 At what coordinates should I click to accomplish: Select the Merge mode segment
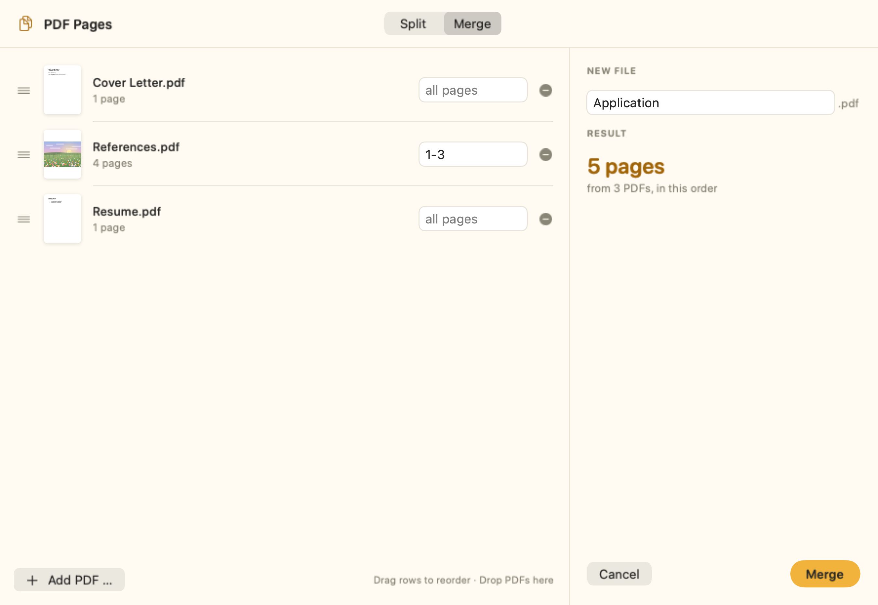coord(472,23)
